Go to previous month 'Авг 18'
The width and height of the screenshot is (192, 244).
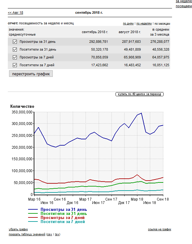15,12
